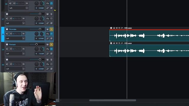
Task: Lock the upper -109.wav clip
Action: tap(114, 28)
